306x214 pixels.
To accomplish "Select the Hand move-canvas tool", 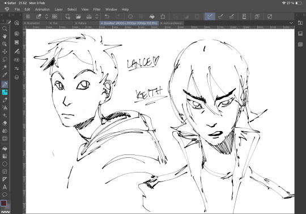I will click(x=5, y=36).
